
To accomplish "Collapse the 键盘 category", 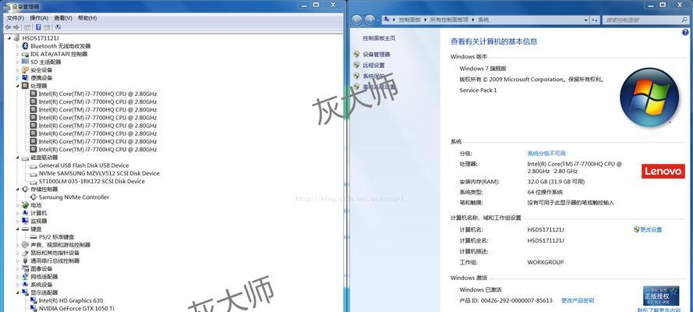I will pyautogui.click(x=18, y=229).
